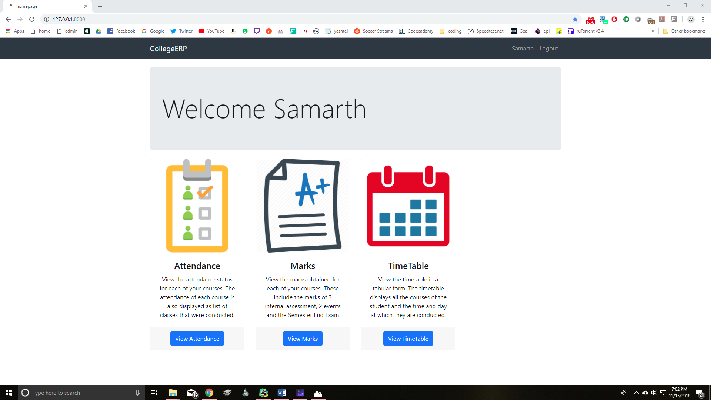The height and width of the screenshot is (400, 711).
Task: Reload the page with refresh icon
Action: (x=32, y=19)
